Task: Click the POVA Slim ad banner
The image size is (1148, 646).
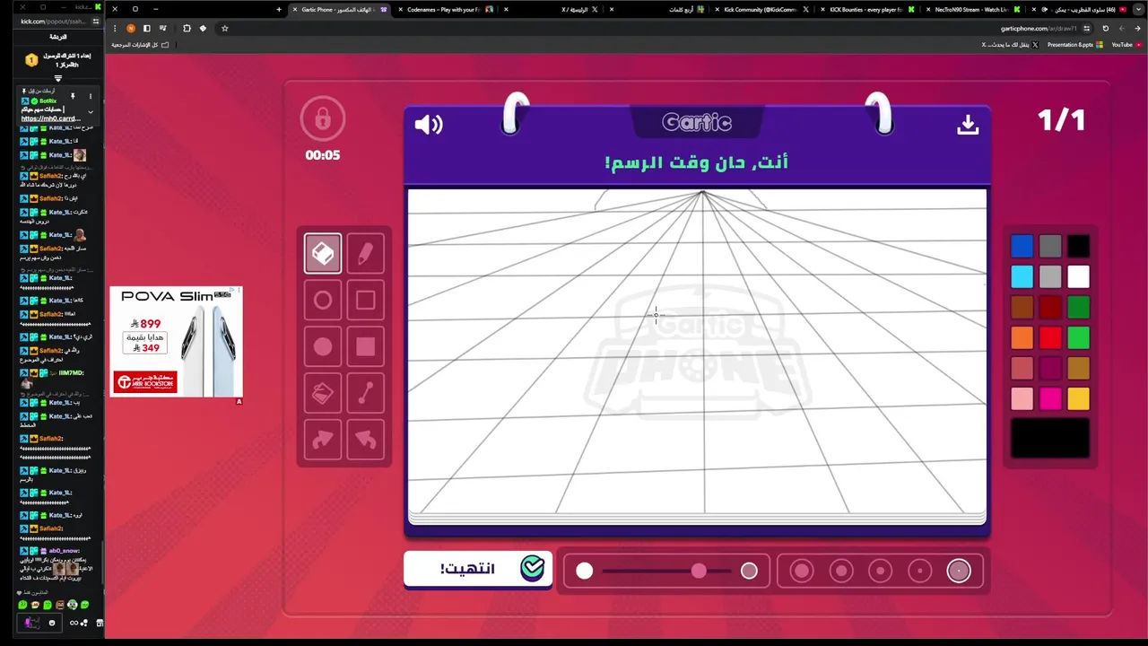Action: [x=176, y=342]
